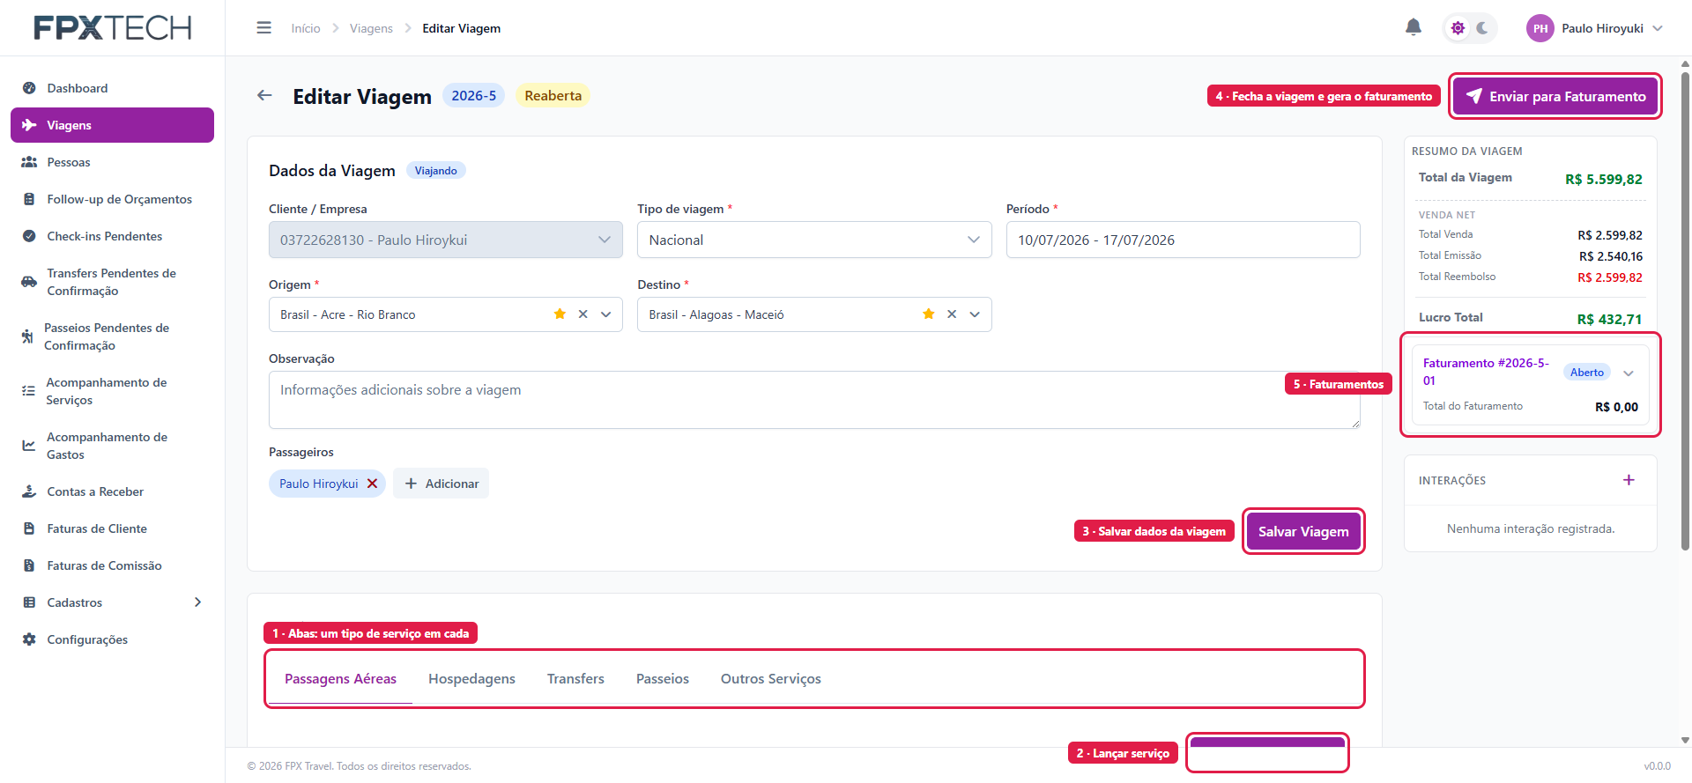The image size is (1692, 783).
Task: Switch to dark mode with the moon icon
Action: point(1482,28)
